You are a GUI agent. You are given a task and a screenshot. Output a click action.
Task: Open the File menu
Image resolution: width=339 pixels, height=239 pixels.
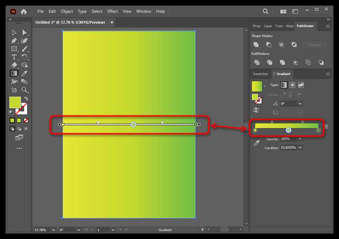click(40, 11)
